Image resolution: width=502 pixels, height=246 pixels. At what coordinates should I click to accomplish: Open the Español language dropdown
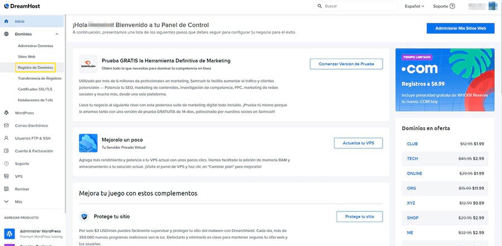414,7
